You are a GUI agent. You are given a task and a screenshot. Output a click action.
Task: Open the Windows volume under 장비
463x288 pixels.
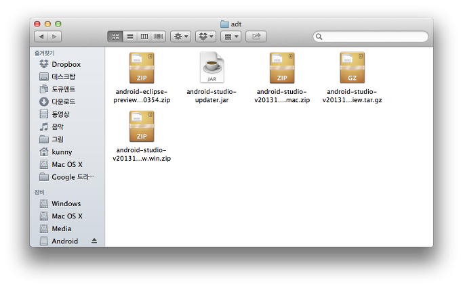pyautogui.click(x=67, y=203)
